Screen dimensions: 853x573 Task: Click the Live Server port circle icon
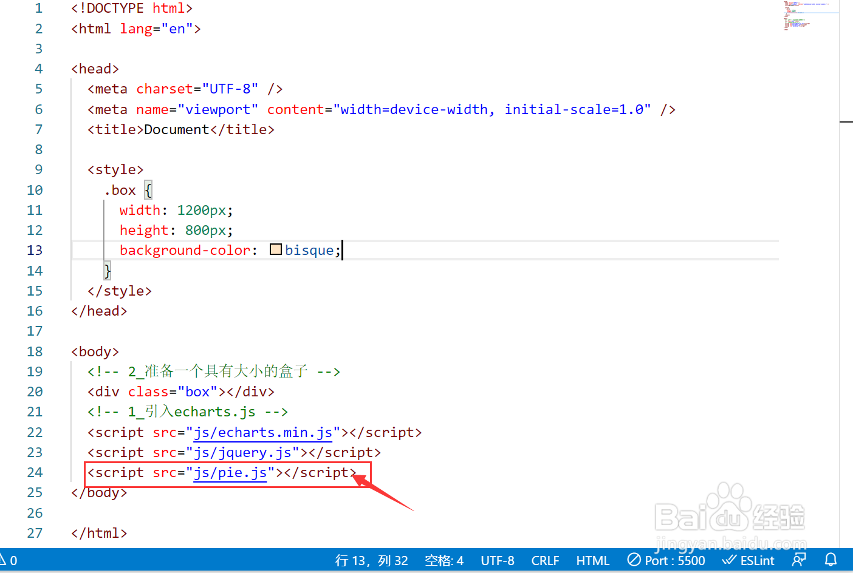pos(634,560)
